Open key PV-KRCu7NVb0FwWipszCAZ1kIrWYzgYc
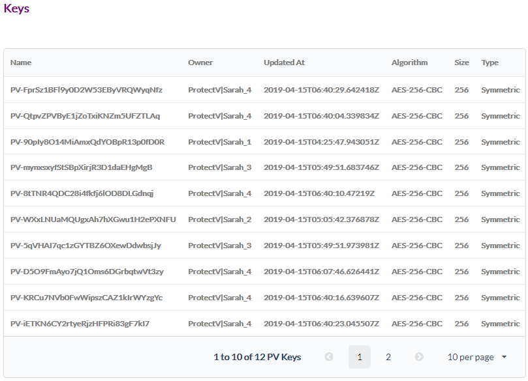 coord(87,298)
